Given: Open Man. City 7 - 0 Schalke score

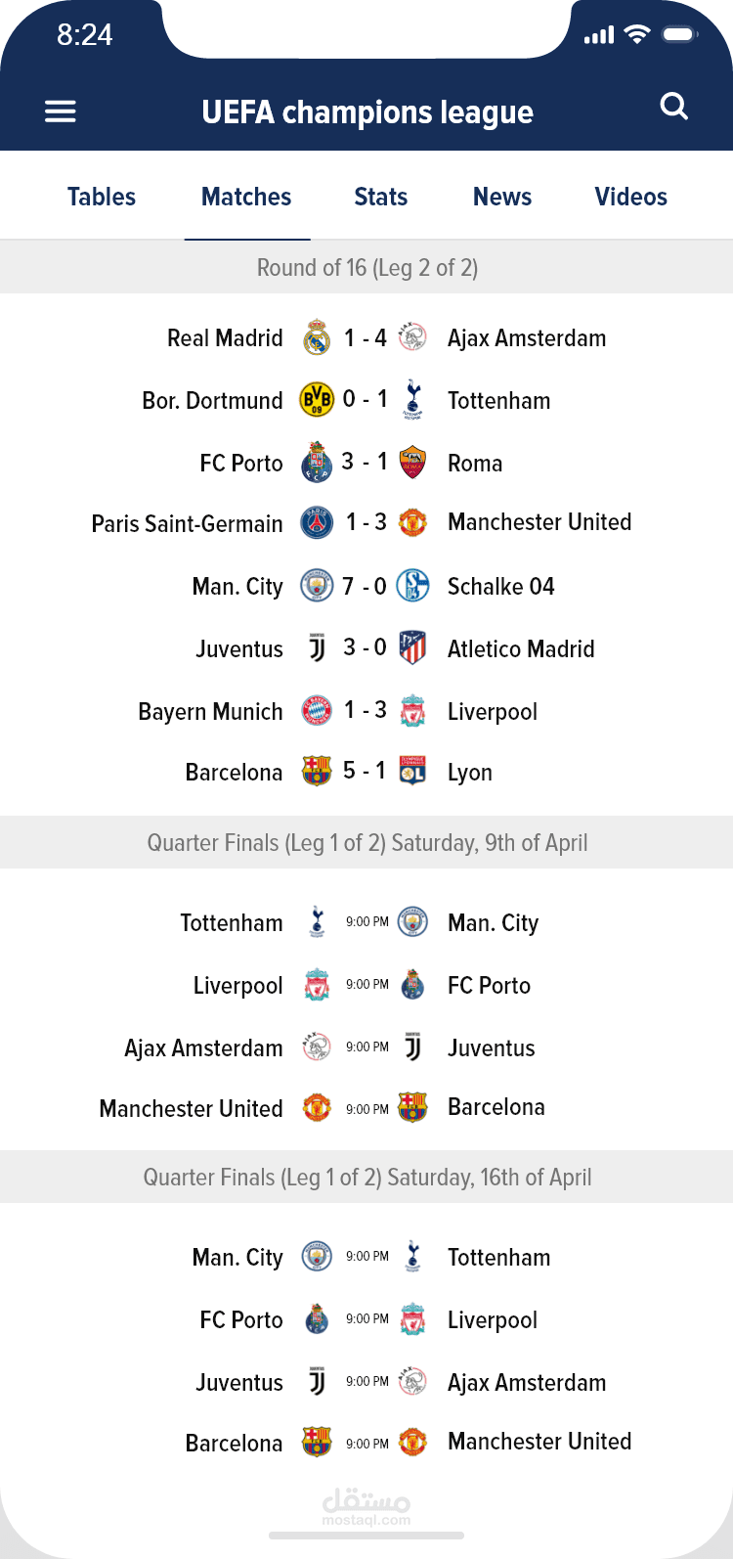Looking at the screenshot, I should [365, 586].
